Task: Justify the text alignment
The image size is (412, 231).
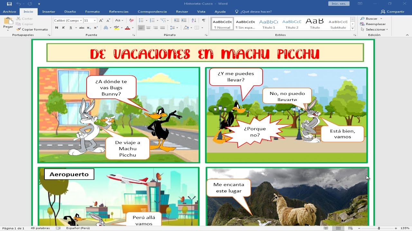Action: point(163,28)
